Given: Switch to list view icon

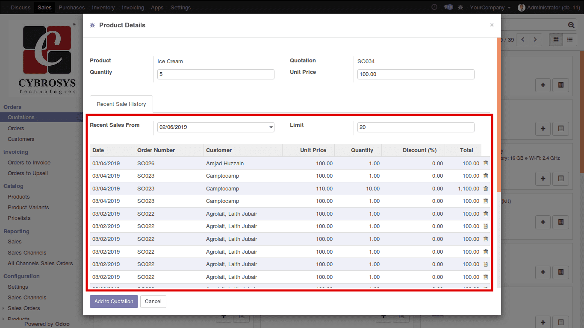Looking at the screenshot, I should (x=570, y=40).
